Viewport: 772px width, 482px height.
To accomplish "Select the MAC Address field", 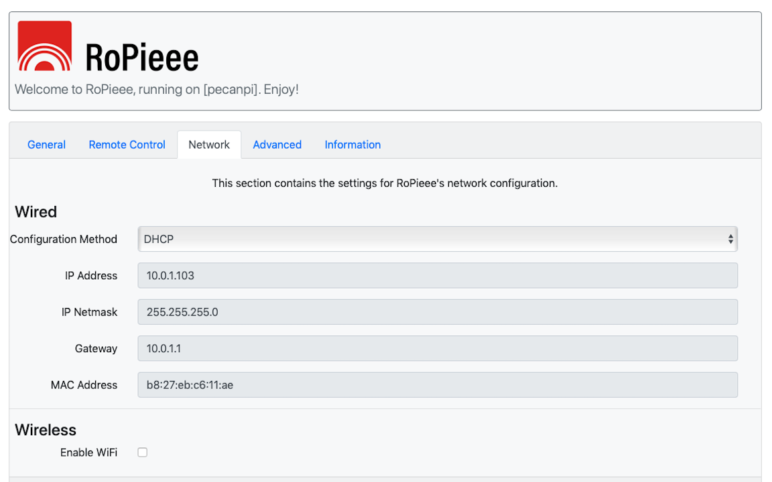I will click(x=437, y=385).
